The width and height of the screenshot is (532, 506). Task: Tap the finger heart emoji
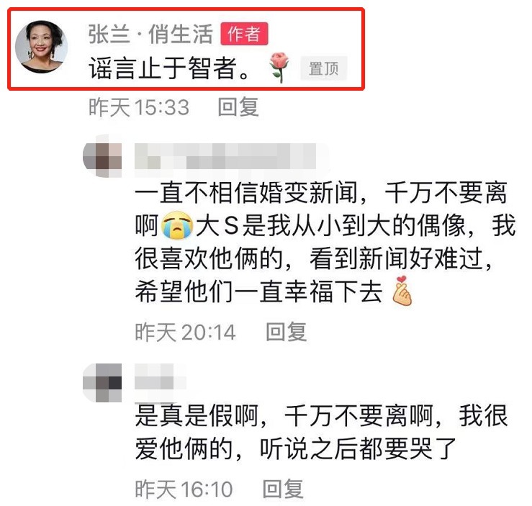point(402,291)
